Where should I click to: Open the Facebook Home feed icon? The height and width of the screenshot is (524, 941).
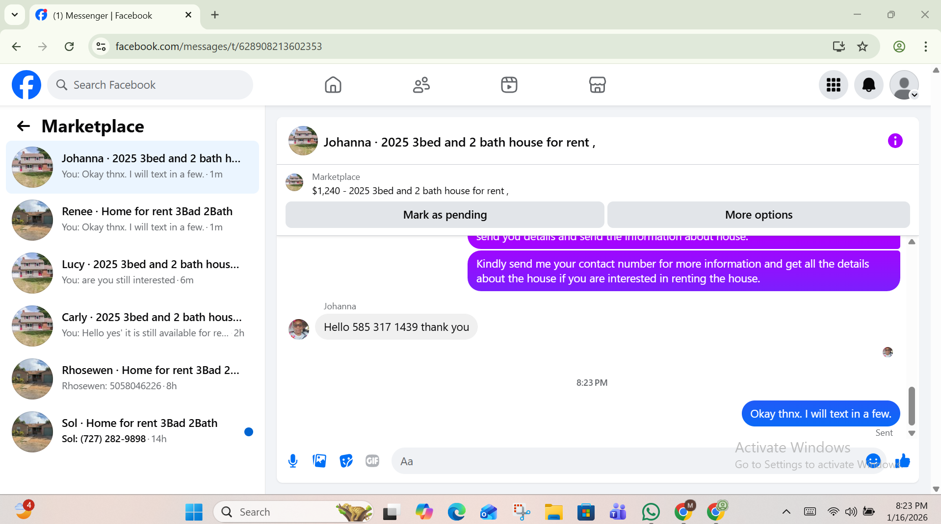(333, 85)
